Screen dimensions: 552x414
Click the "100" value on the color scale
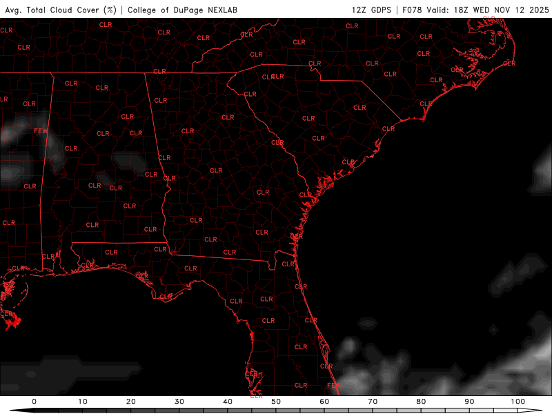(x=518, y=402)
